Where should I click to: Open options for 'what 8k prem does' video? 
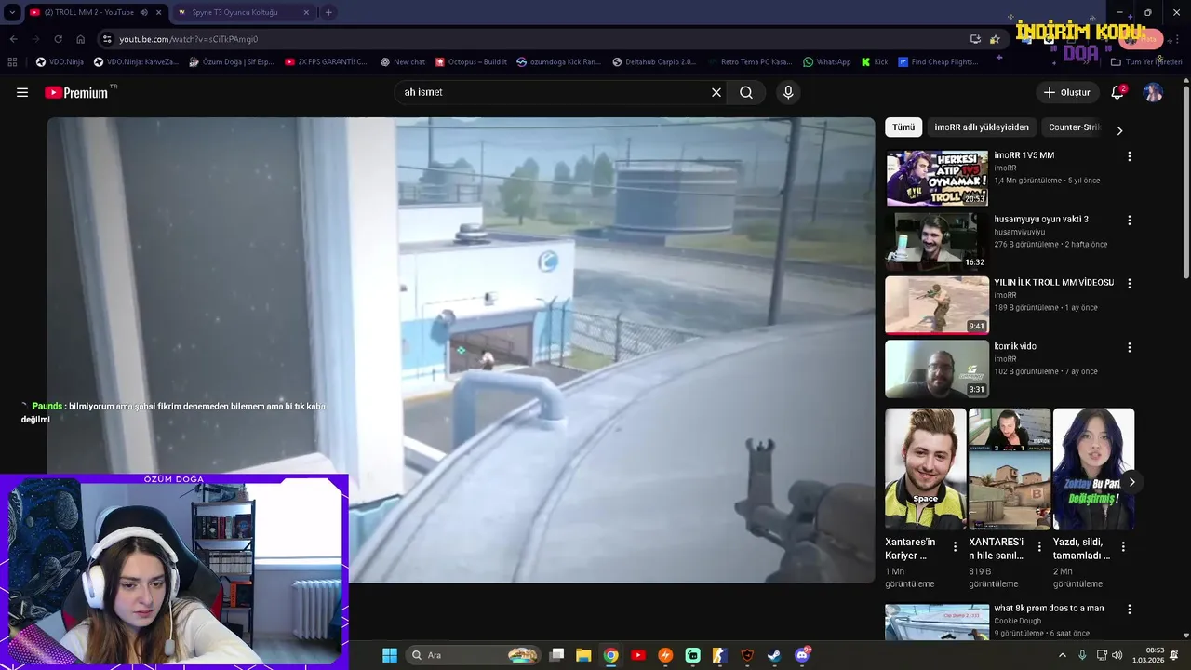1130,610
